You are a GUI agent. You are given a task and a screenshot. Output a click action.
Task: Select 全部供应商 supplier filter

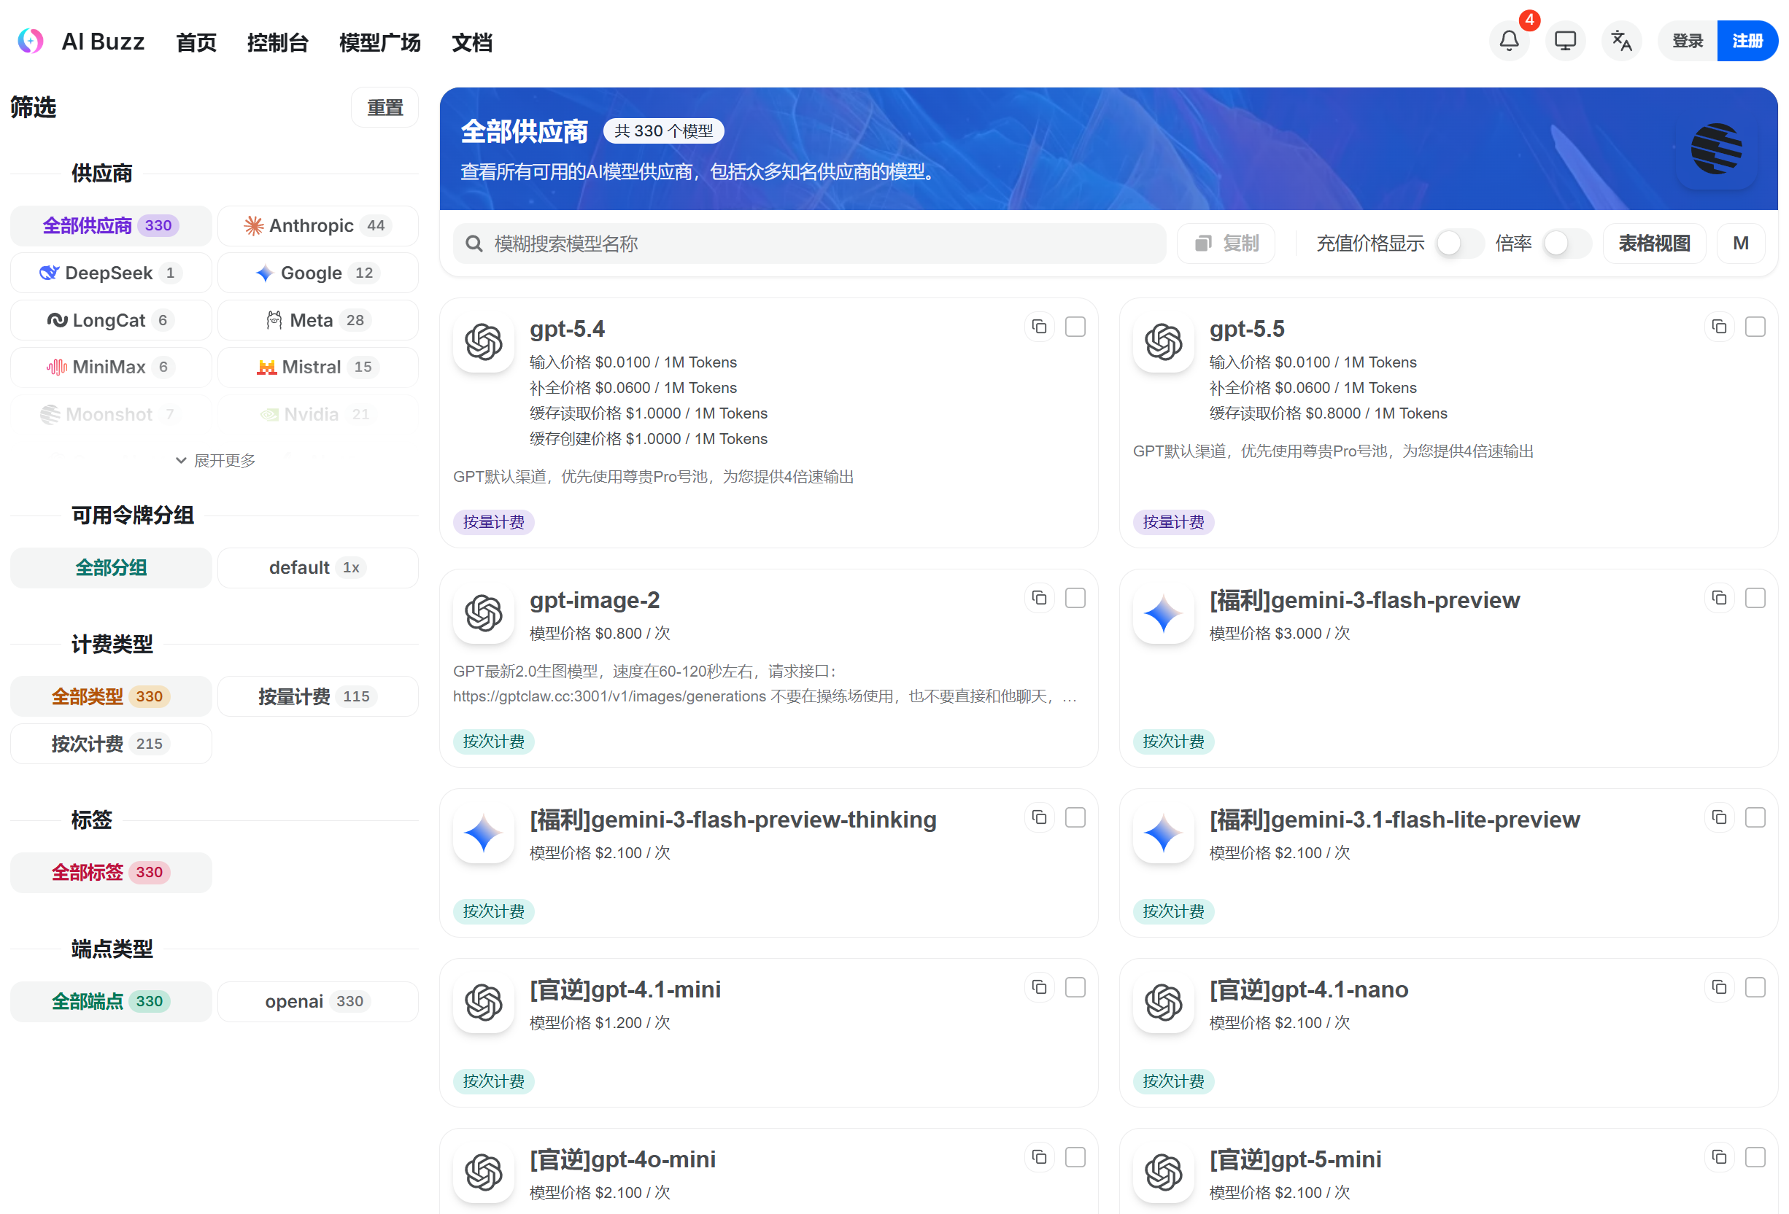(111, 225)
